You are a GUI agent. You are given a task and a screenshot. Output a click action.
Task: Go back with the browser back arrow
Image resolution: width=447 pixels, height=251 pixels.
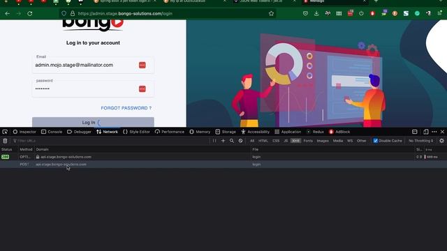pyautogui.click(x=8, y=13)
